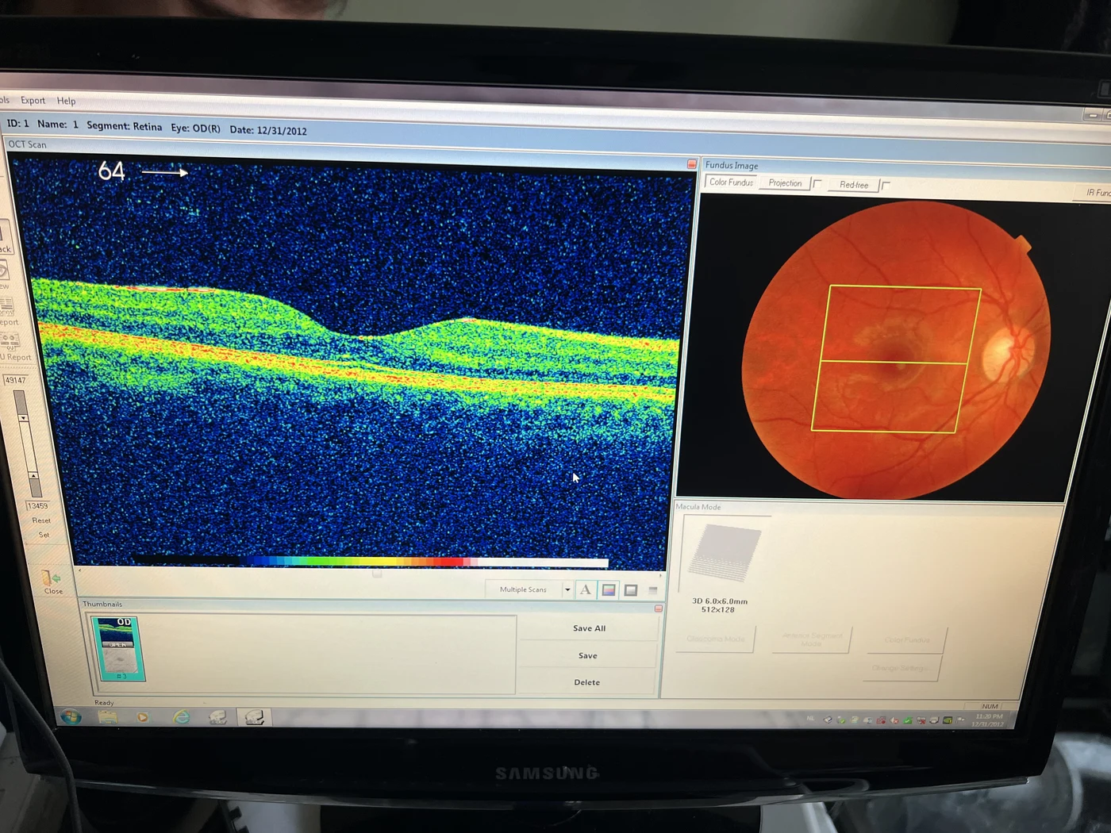Toggle the grayscale display icon
Screen dimensions: 1111x833
[631, 590]
